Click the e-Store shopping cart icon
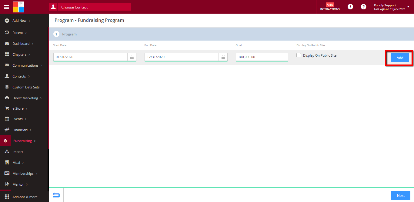This screenshot has height=202, width=414. click(7, 108)
